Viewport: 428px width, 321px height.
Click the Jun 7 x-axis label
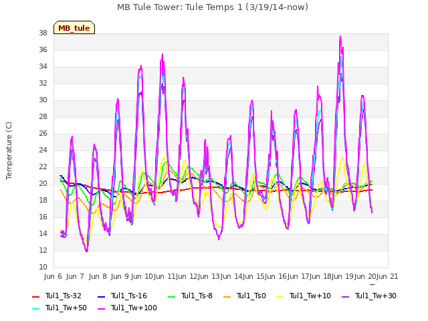click(75, 276)
